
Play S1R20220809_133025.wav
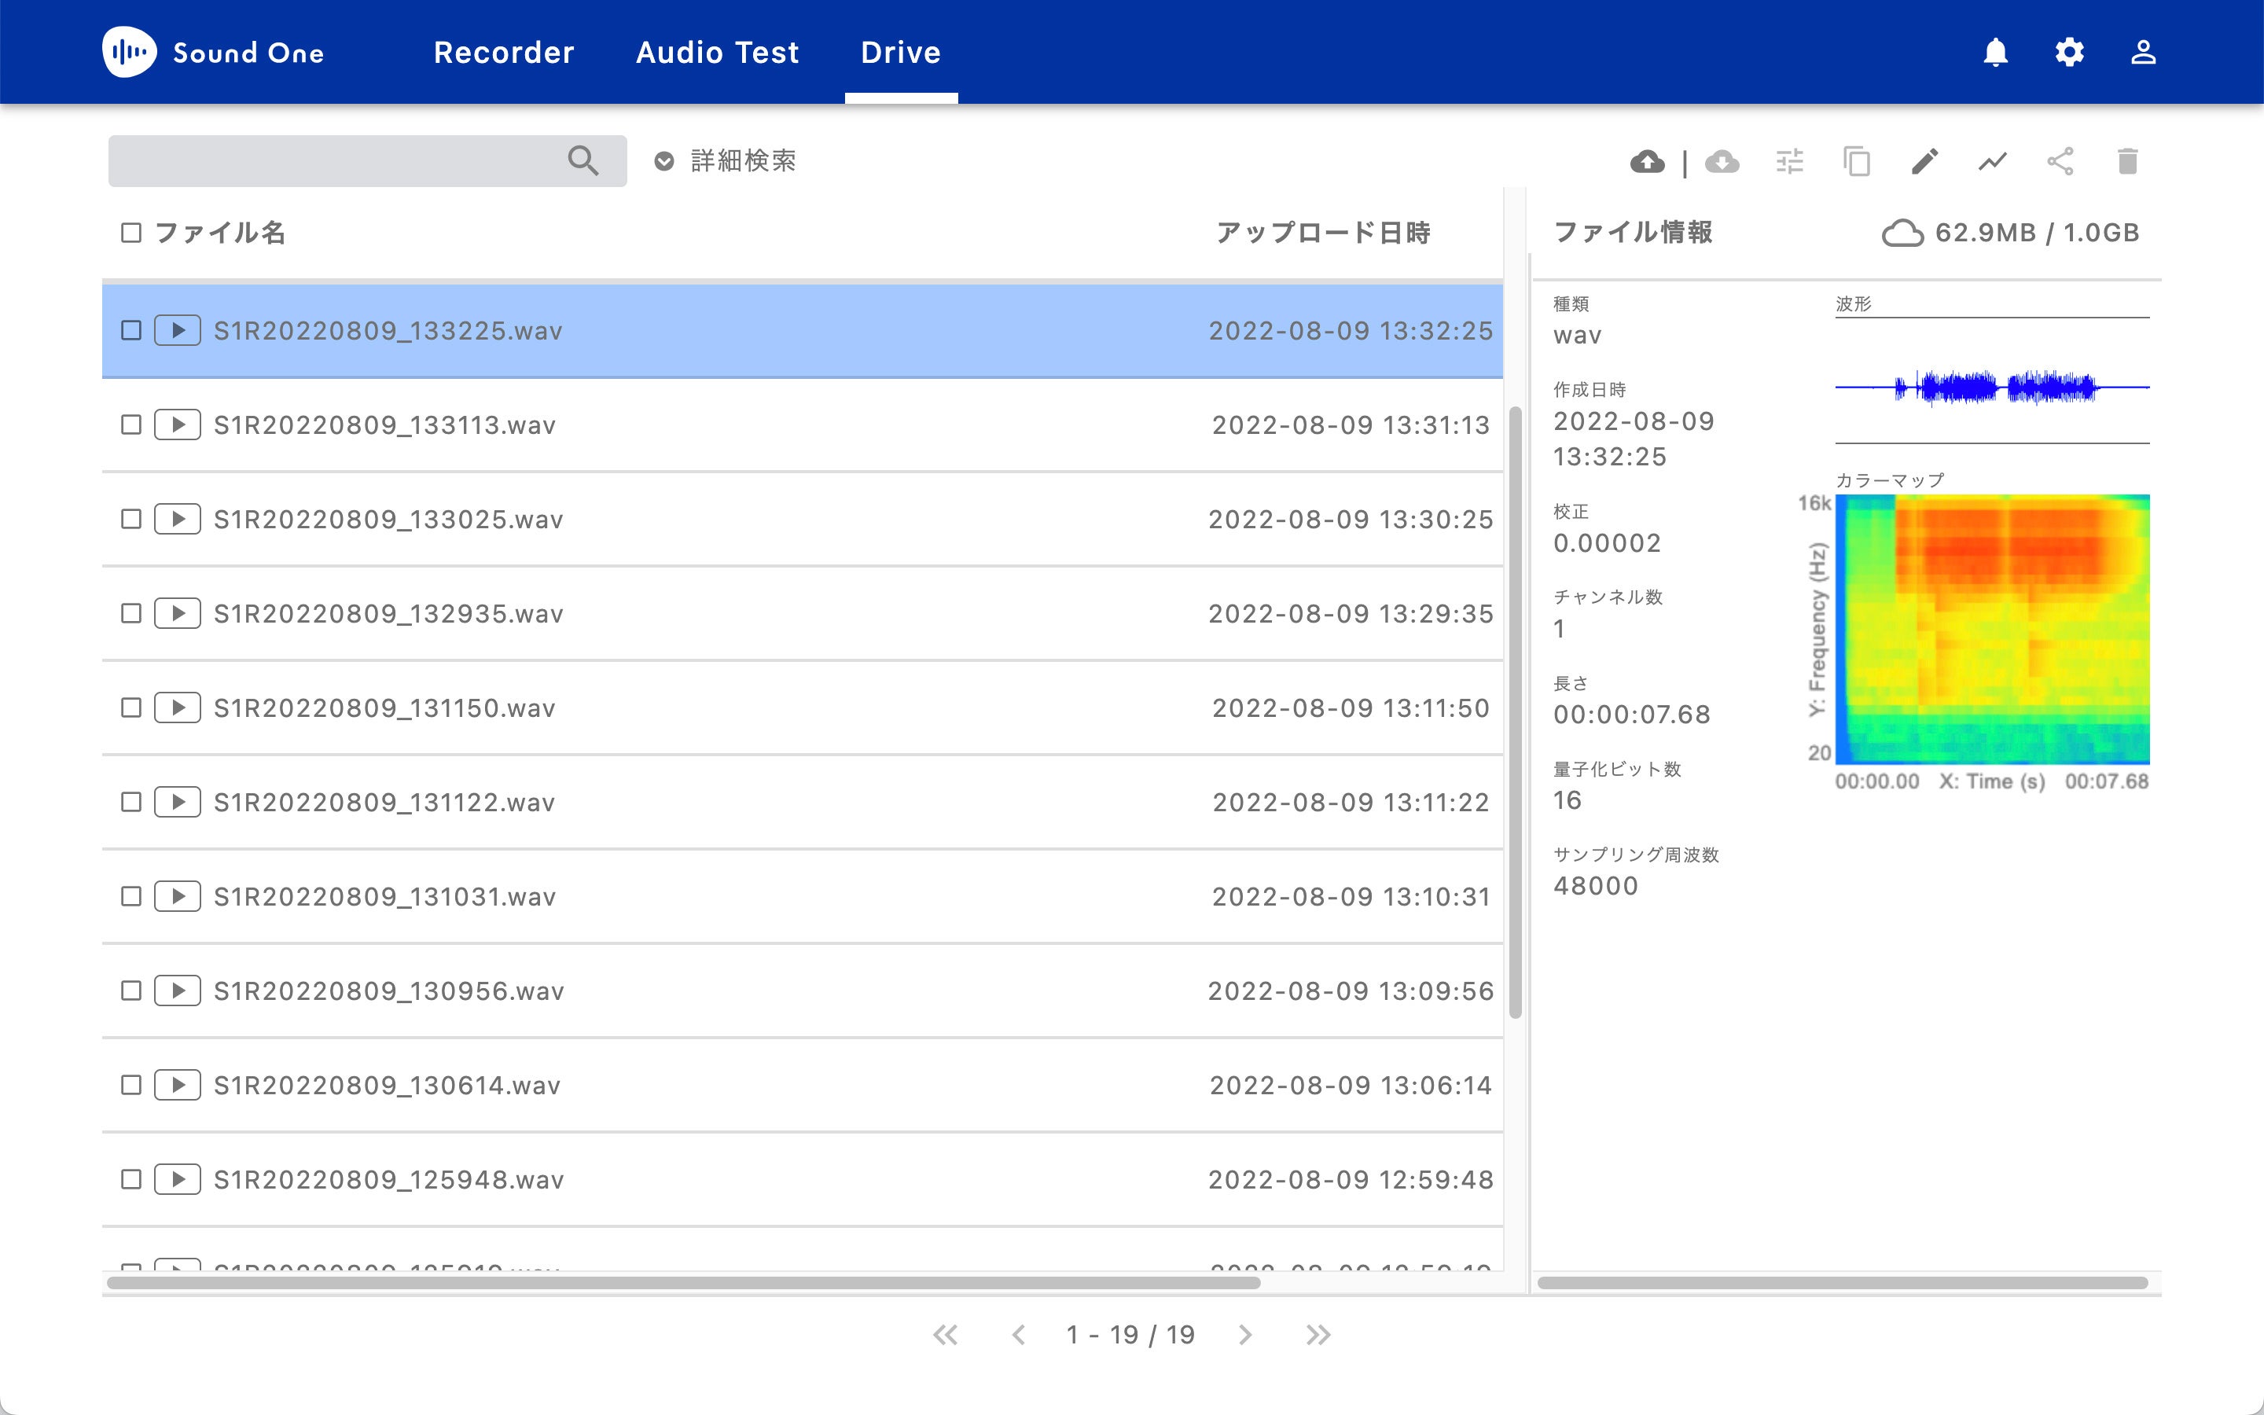(177, 520)
